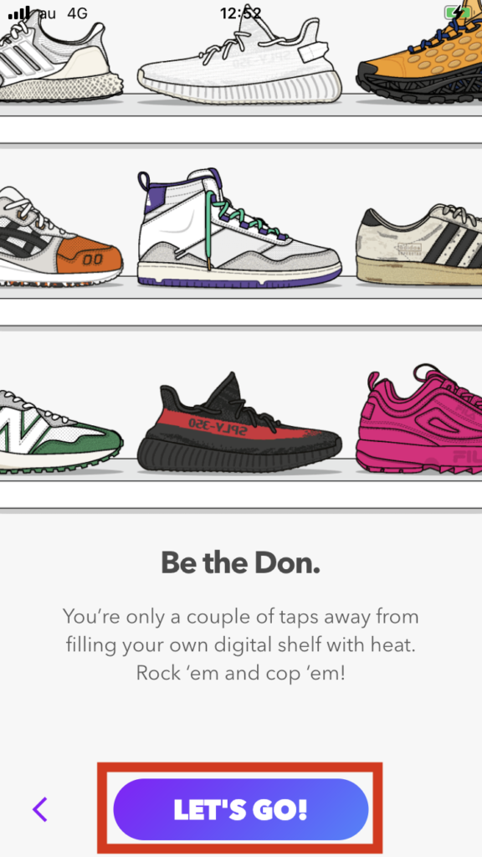Select the white Adidas Ultraboost sneaker
The height and width of the screenshot is (857, 482).
pos(60,54)
